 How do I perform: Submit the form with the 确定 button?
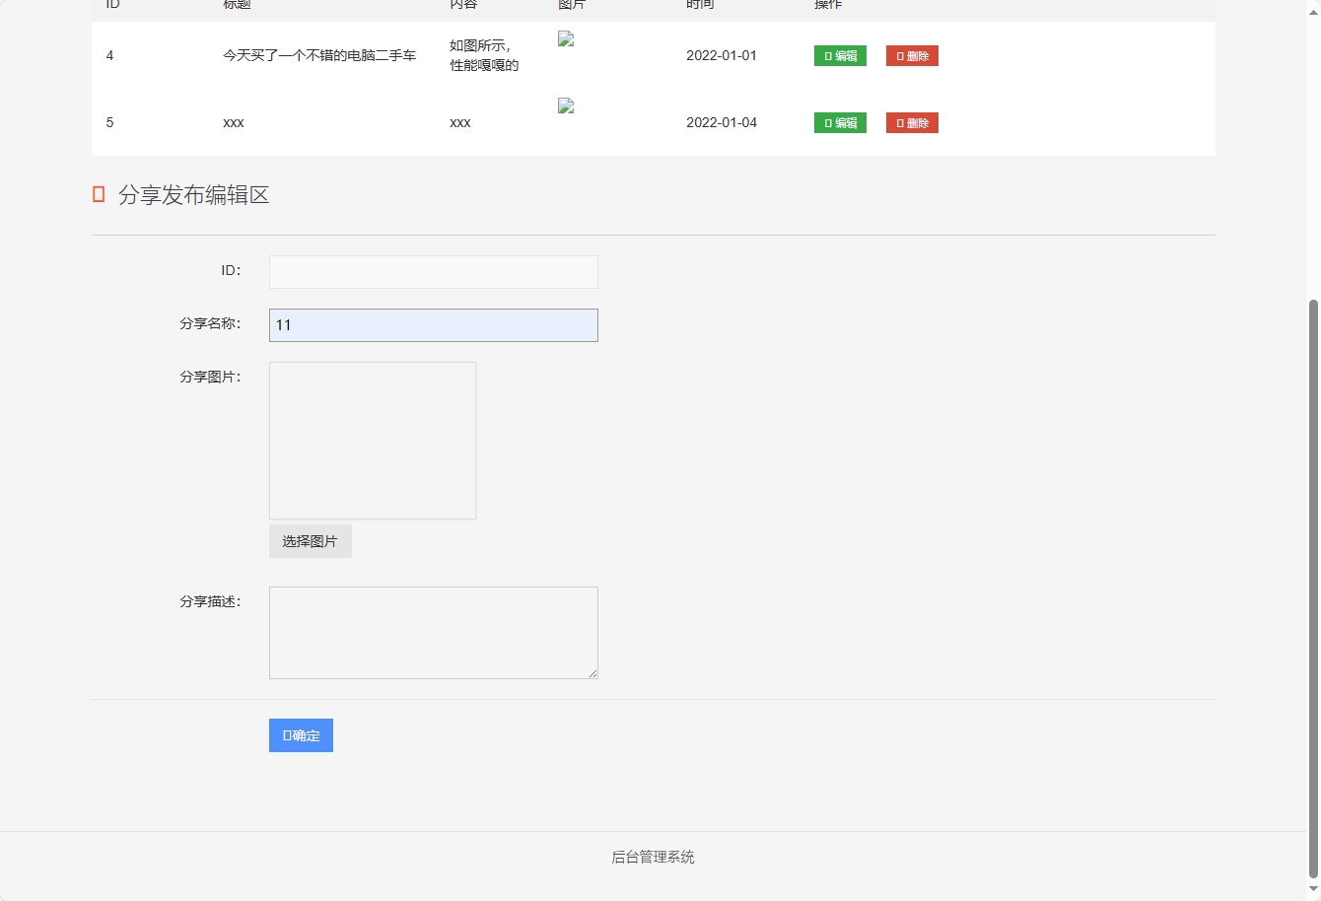[301, 734]
